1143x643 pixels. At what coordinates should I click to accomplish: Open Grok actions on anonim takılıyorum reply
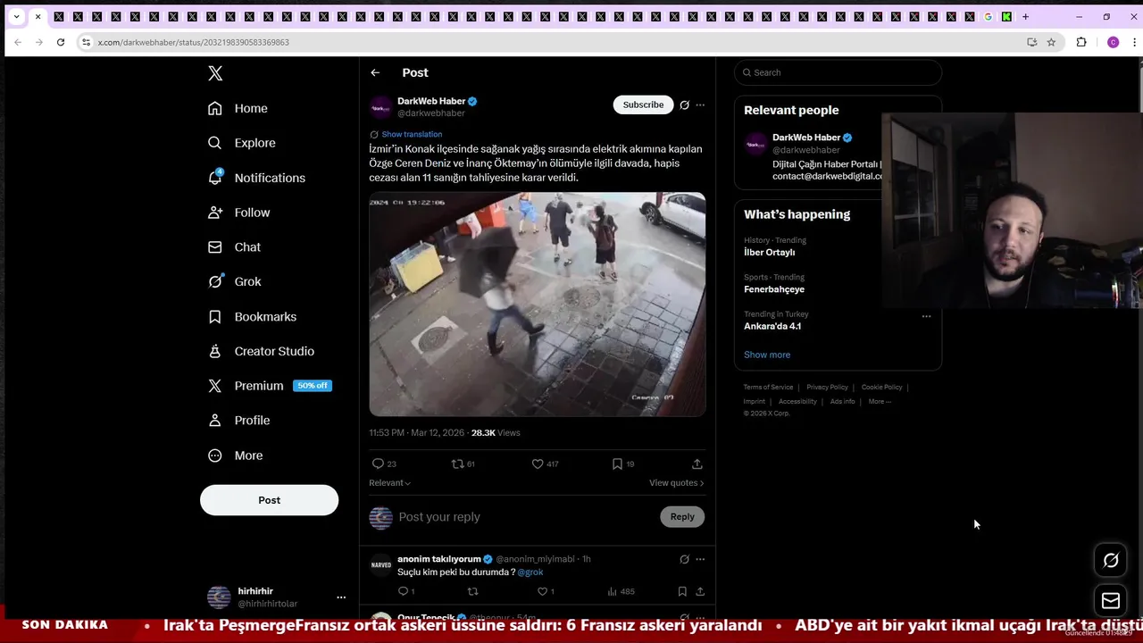685,559
